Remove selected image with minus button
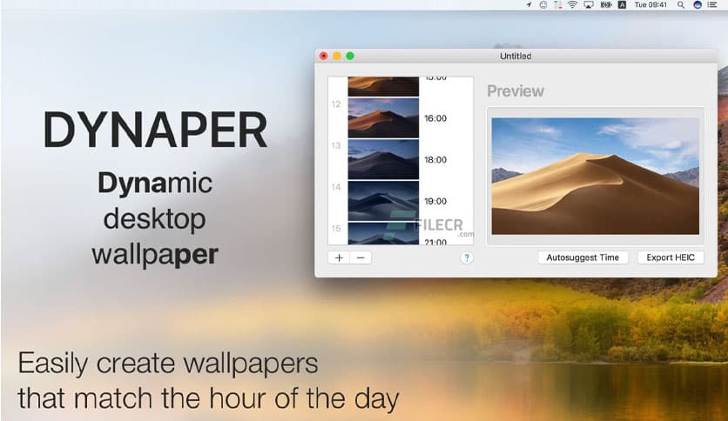The image size is (728, 421). [x=361, y=257]
